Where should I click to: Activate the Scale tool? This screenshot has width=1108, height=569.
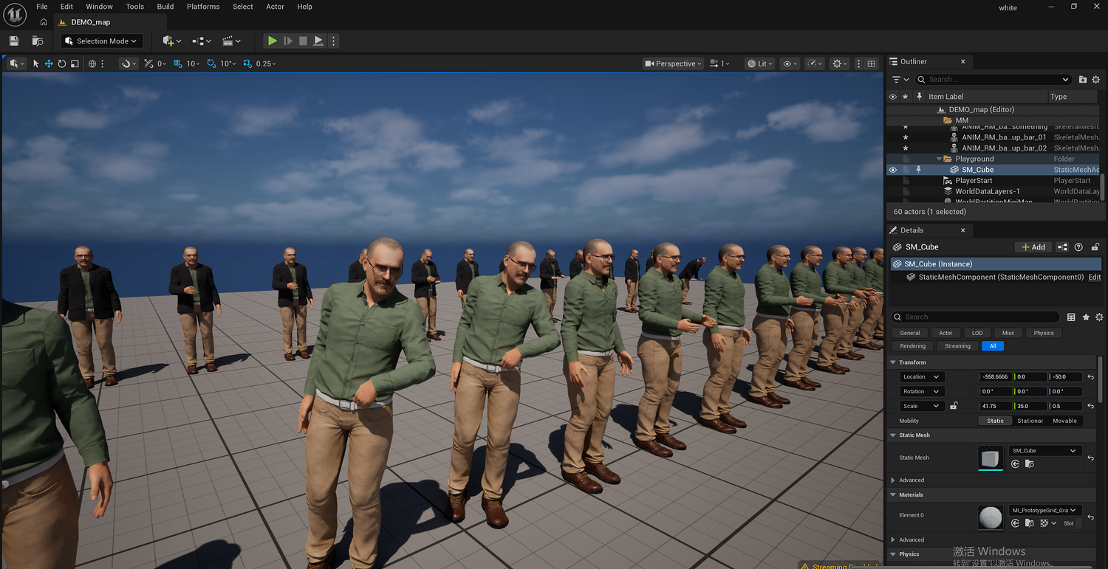pyautogui.click(x=75, y=63)
